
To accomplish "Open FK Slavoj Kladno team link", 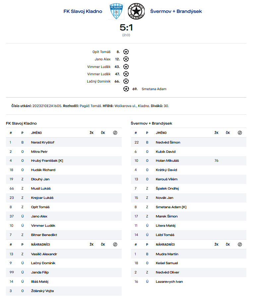I will tap(83, 11).
